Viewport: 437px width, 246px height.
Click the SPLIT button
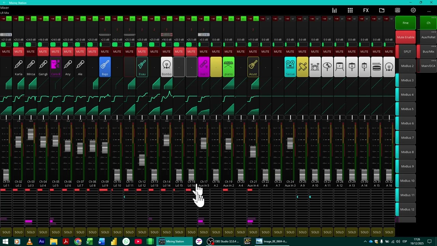click(406, 52)
